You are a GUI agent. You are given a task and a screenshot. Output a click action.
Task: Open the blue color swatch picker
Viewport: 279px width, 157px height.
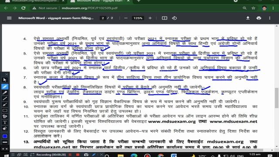click(5, 136)
